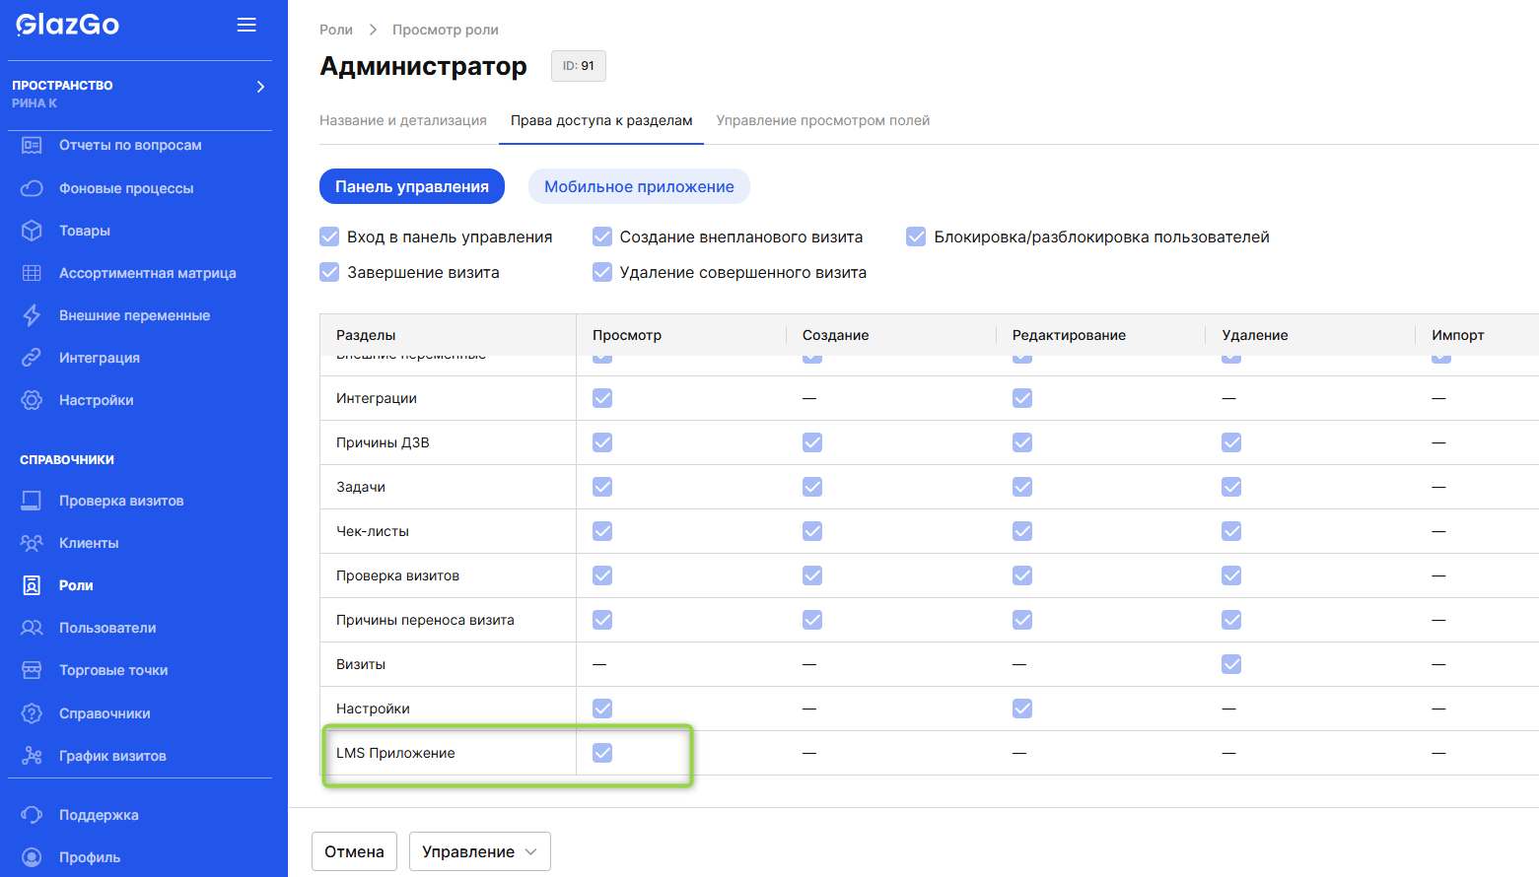Screen dimensions: 1539x877
Task: Click the Импорт column header
Action: pyautogui.click(x=1458, y=335)
